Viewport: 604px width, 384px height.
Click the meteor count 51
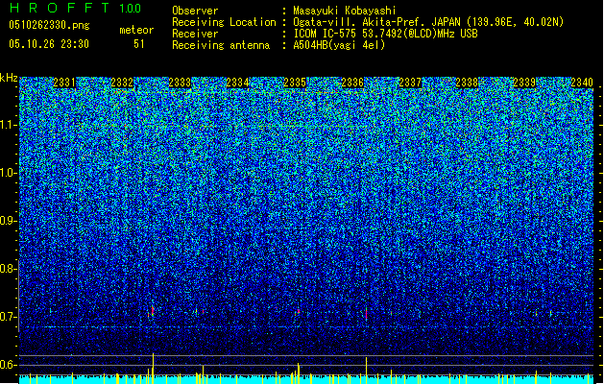[x=139, y=44]
